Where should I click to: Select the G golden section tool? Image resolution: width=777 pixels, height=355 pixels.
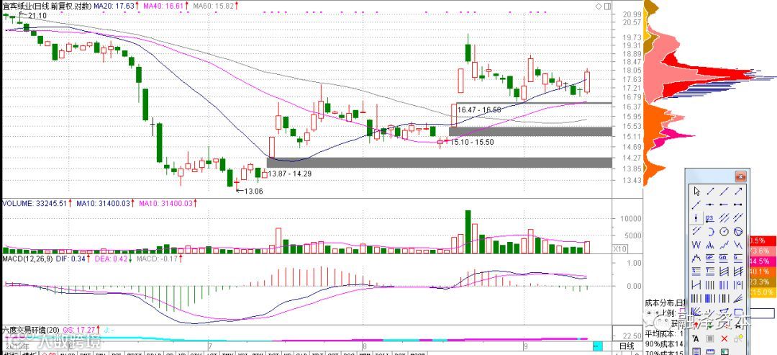point(738,258)
